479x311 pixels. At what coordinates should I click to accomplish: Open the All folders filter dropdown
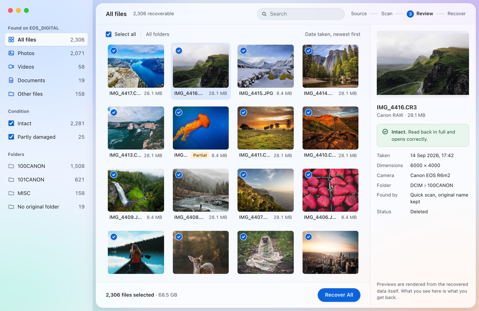coord(157,34)
